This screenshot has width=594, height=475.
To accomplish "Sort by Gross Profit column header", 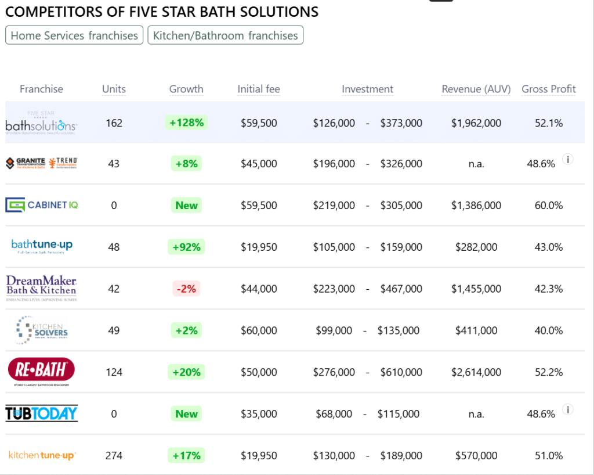I will (549, 89).
